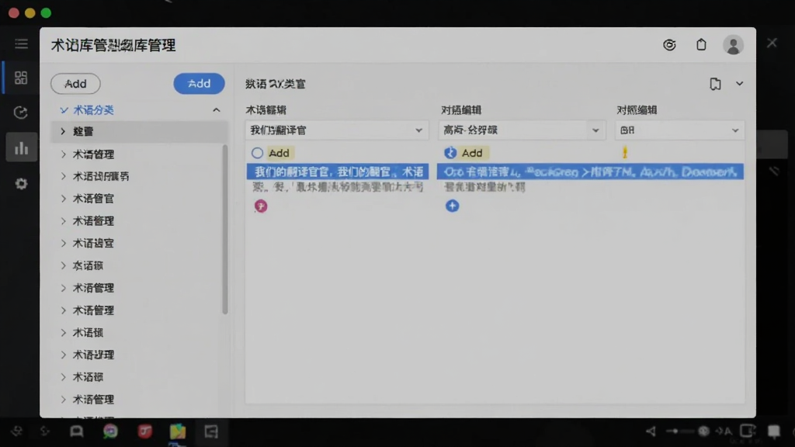The width and height of the screenshot is (795, 447).
Task: Click the blue plus icon below the middle entry
Action: (x=453, y=206)
